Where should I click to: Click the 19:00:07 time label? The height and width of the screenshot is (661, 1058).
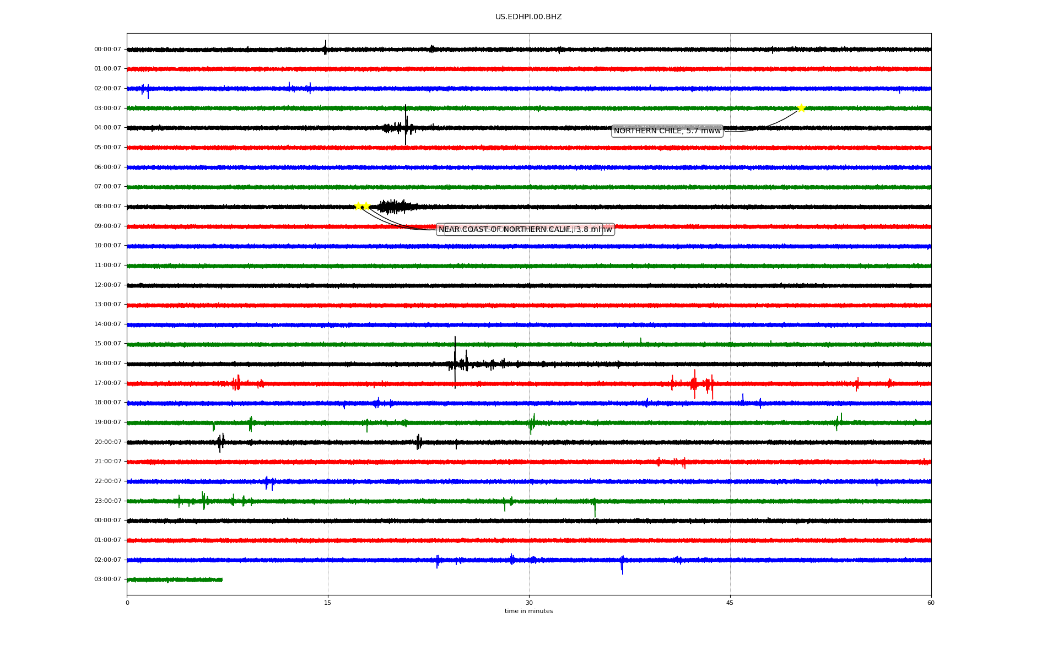(x=107, y=422)
